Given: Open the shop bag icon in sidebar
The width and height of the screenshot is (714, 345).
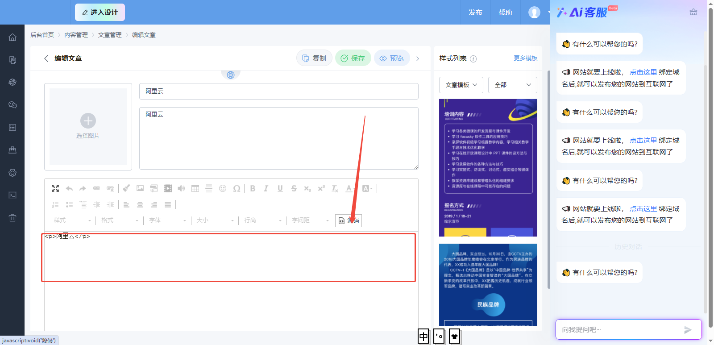Looking at the screenshot, I should [x=12, y=150].
